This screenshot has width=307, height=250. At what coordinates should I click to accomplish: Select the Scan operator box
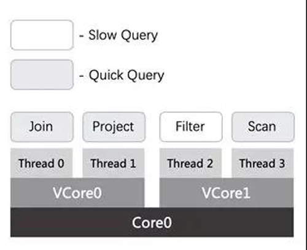(x=263, y=127)
